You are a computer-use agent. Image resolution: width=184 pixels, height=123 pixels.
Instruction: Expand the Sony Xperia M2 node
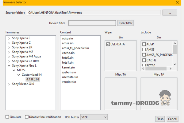tap(9, 52)
